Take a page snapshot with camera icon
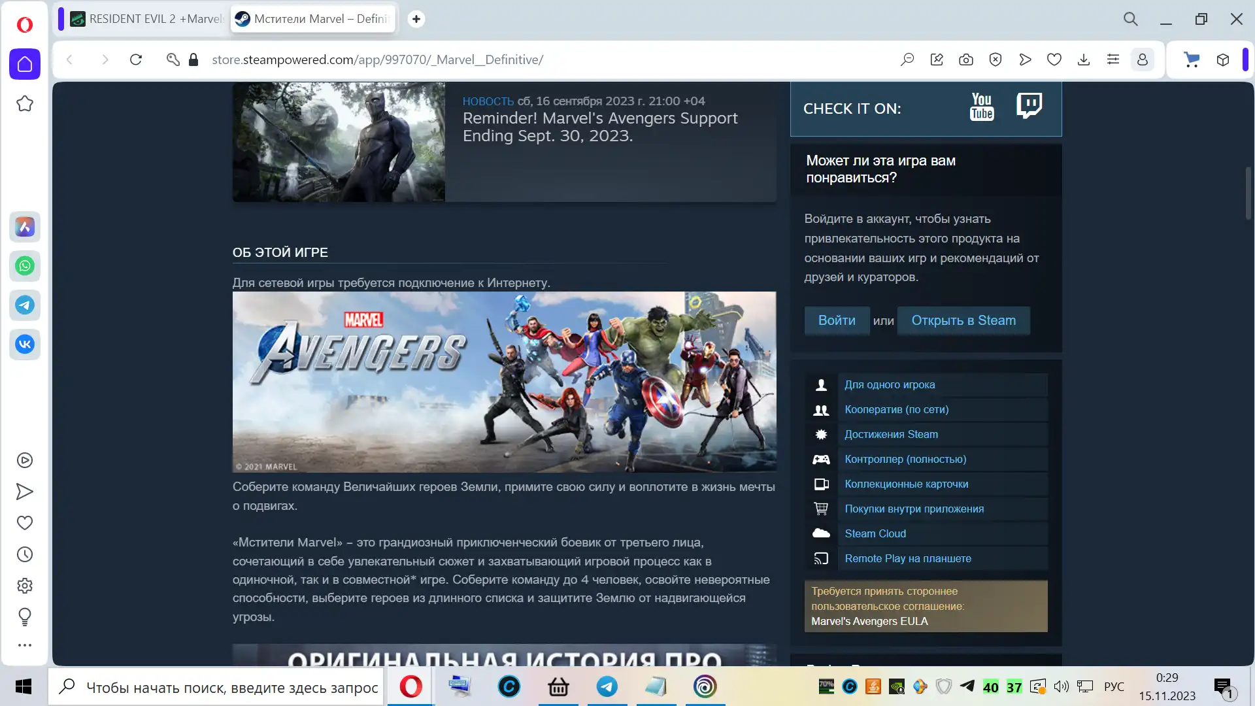Image resolution: width=1255 pixels, height=706 pixels. pos(966,59)
